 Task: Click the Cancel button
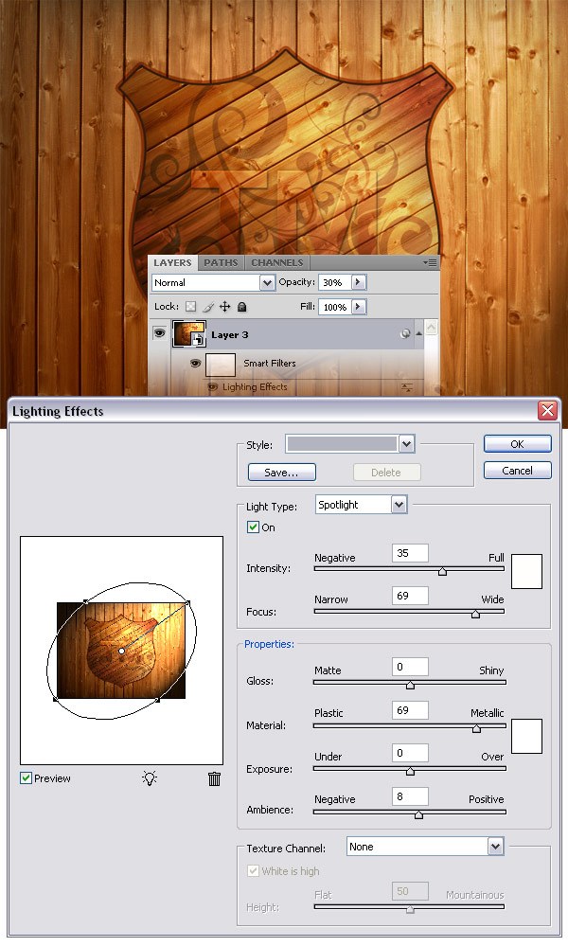(517, 471)
